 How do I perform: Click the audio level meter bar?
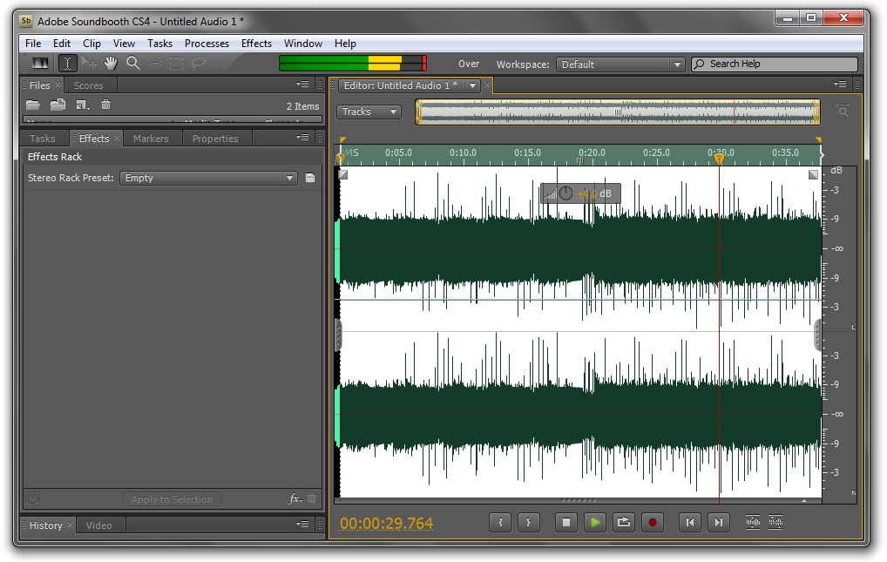[x=352, y=63]
